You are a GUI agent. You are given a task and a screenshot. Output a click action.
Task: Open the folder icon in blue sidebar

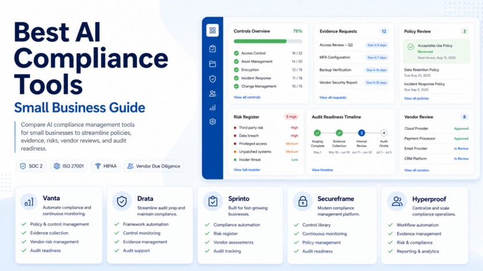point(212,64)
